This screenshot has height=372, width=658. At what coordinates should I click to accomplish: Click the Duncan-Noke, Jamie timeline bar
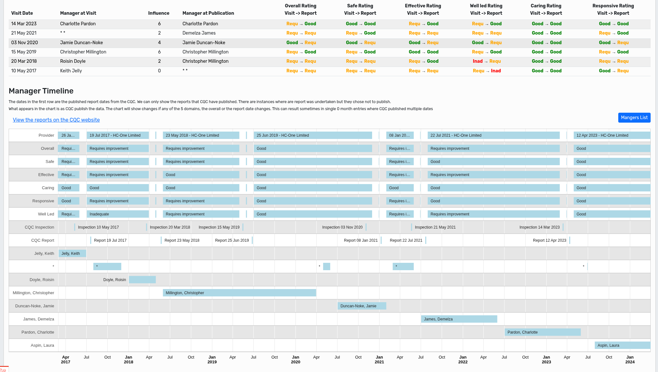(362, 306)
